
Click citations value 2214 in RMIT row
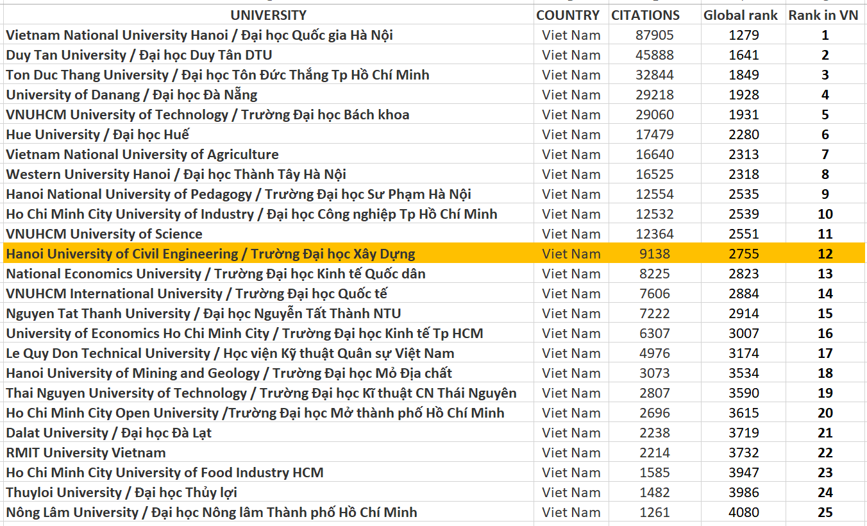click(x=654, y=452)
